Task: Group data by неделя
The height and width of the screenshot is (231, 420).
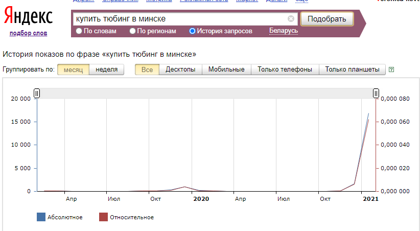Action: click(x=106, y=70)
